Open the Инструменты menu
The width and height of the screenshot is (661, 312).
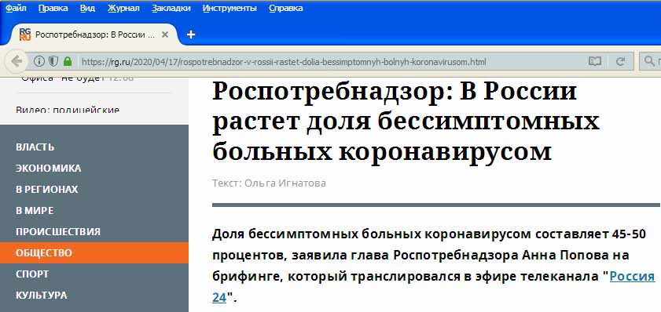pos(230,8)
